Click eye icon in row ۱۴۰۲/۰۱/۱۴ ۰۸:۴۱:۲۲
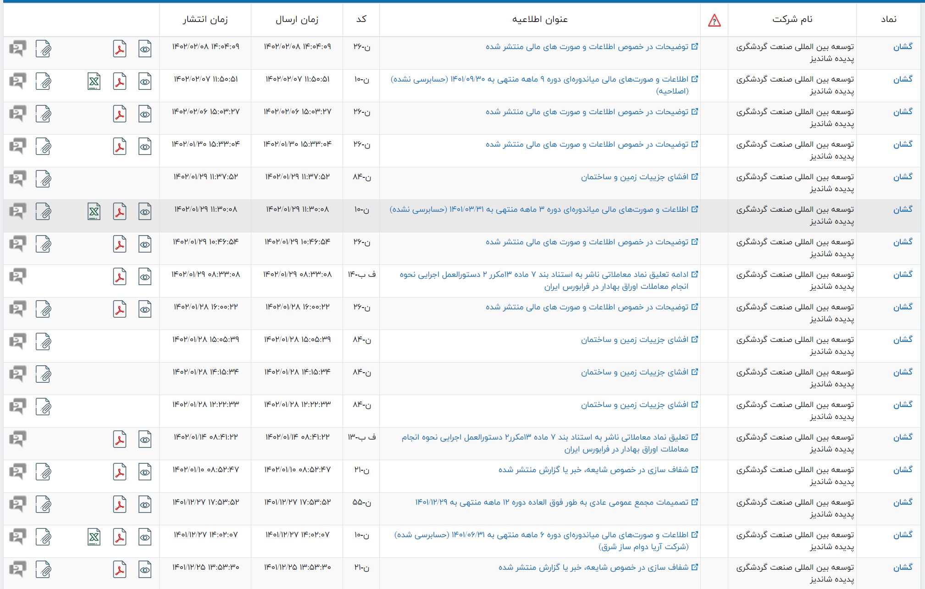 point(145,440)
